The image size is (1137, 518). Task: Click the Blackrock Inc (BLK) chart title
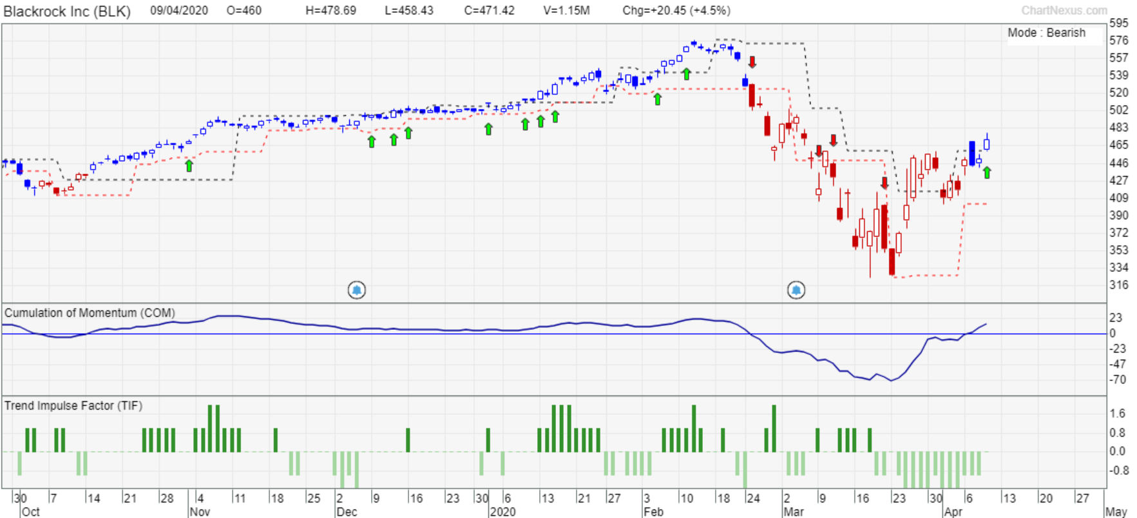tap(67, 12)
